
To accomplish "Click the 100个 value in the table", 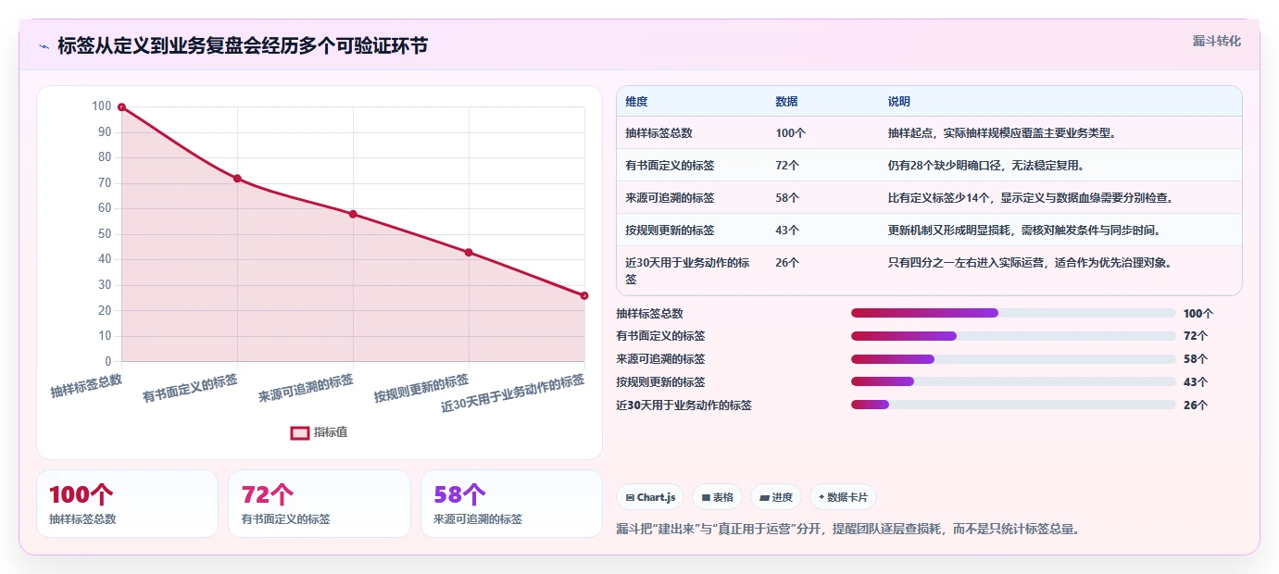I will 790,133.
